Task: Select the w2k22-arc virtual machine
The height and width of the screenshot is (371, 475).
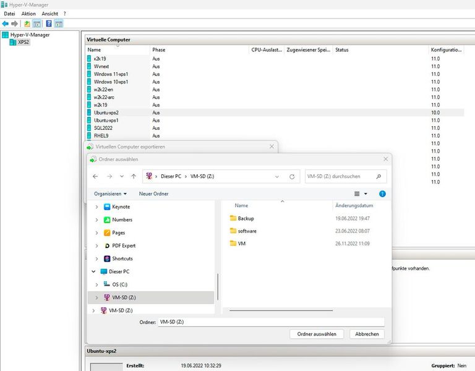Action: click(275, 97)
